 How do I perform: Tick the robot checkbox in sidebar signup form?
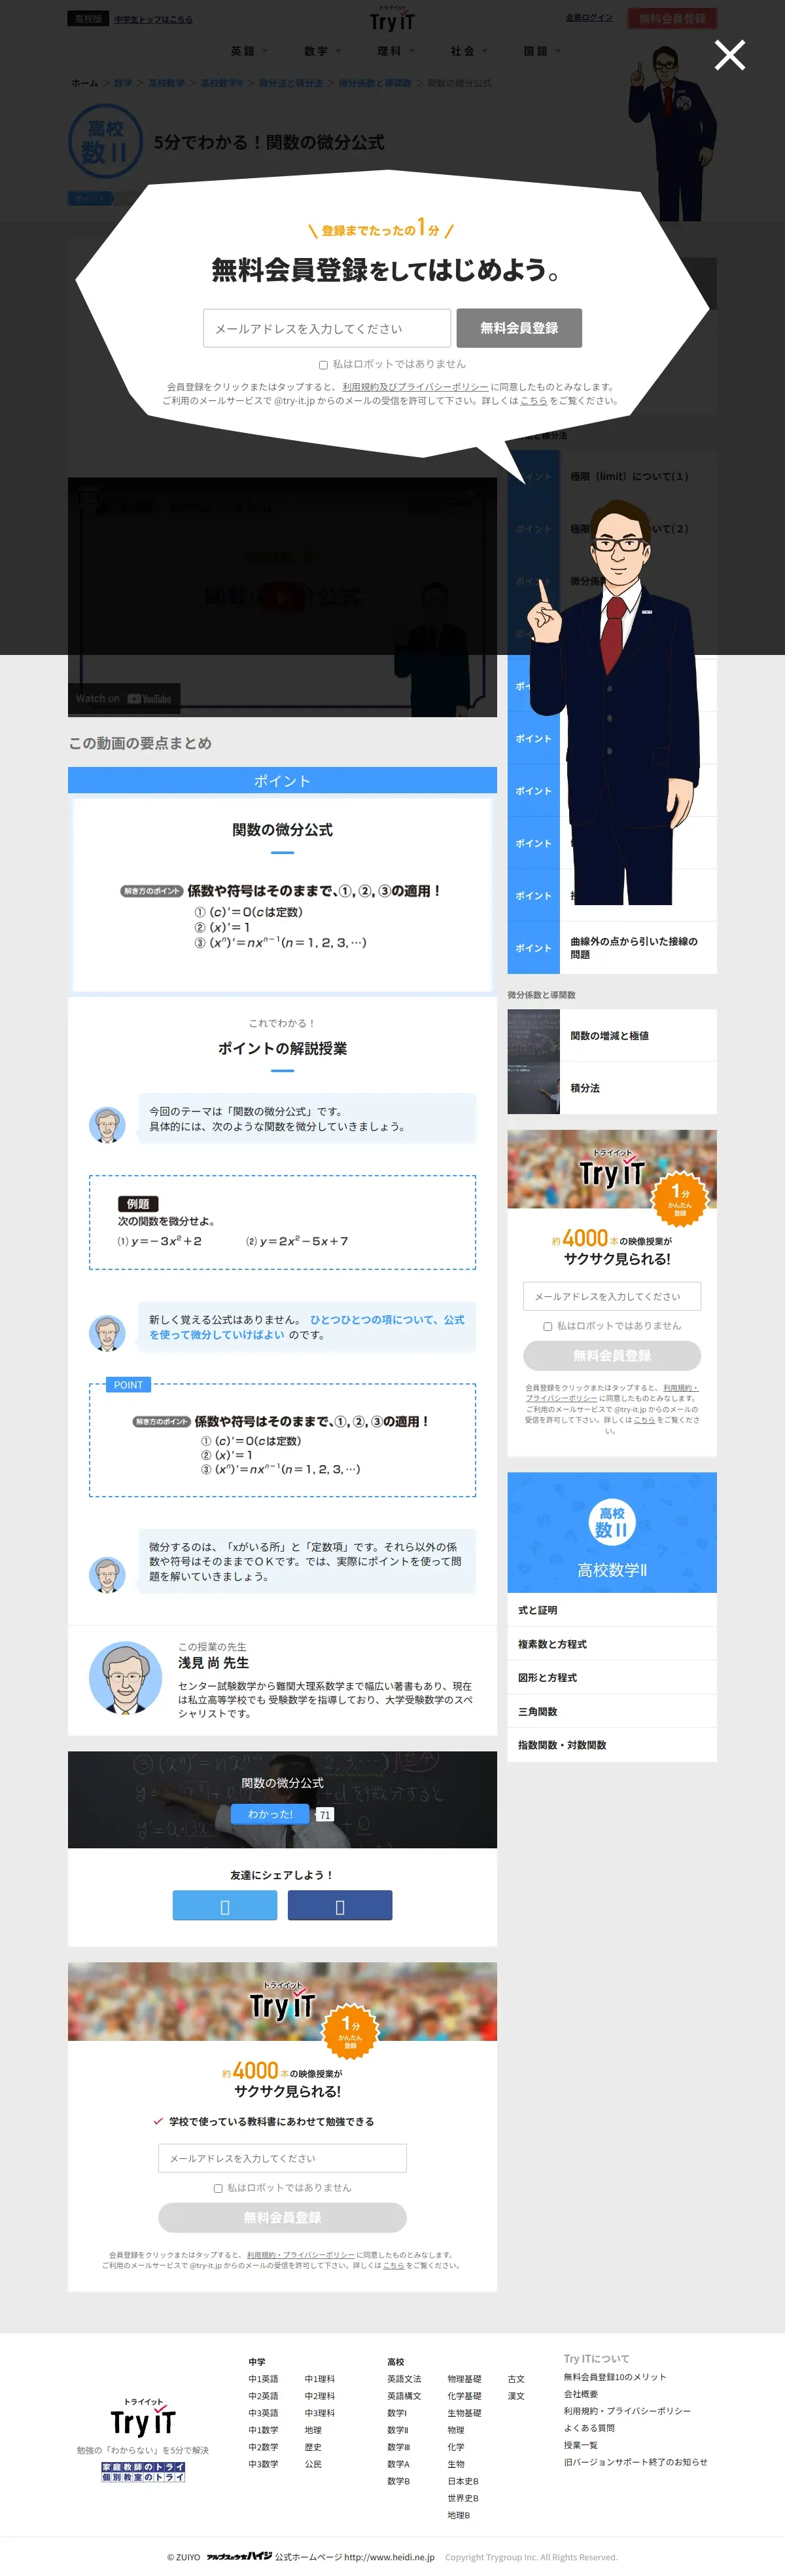pos(548,1326)
